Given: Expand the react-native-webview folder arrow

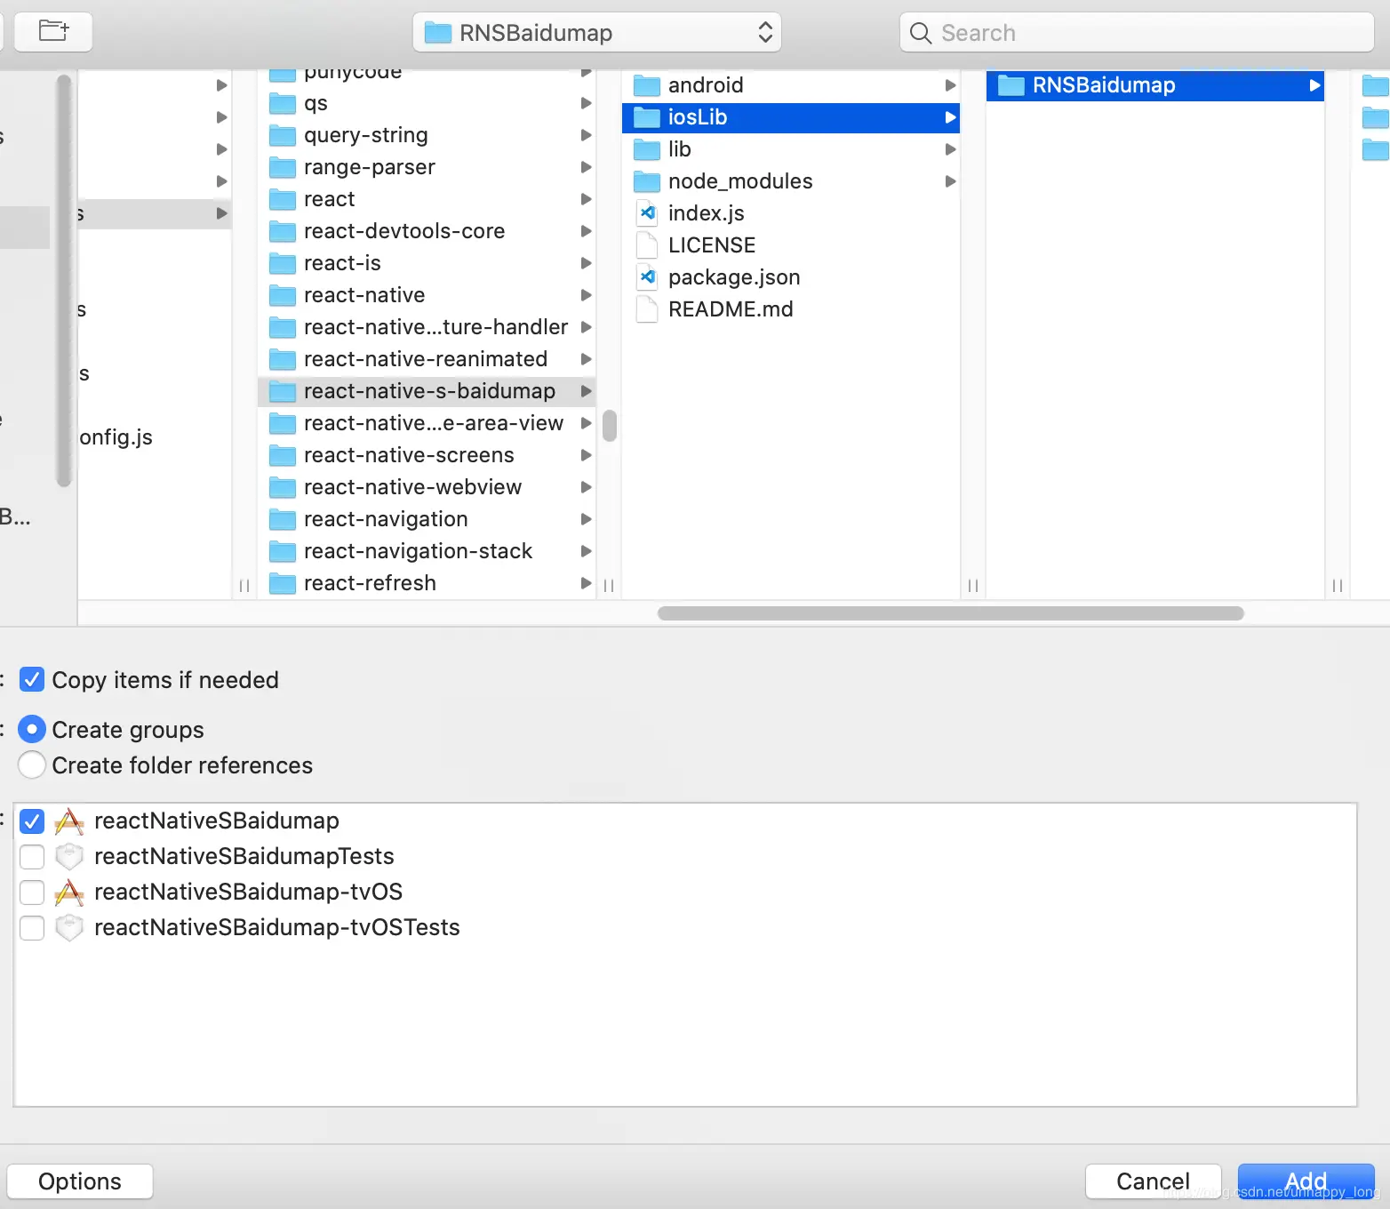Looking at the screenshot, I should tap(586, 487).
